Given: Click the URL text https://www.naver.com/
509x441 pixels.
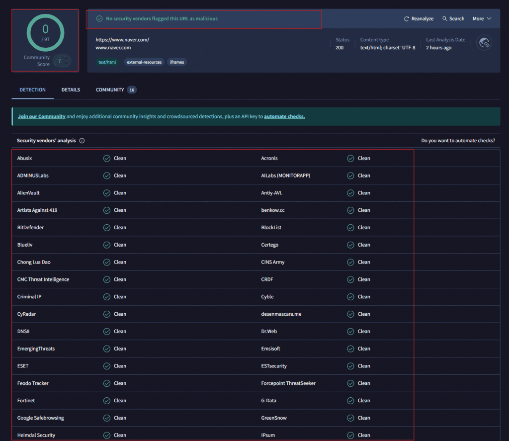Looking at the screenshot, I should click(122, 40).
